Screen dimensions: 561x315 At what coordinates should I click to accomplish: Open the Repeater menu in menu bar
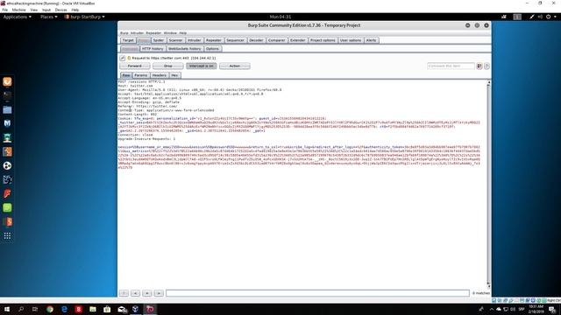[153, 33]
